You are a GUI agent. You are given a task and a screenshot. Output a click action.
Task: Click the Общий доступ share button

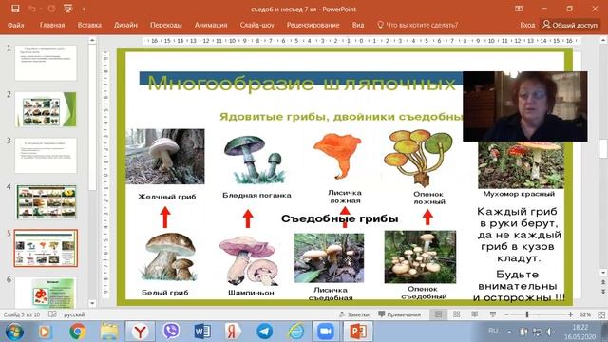click(x=570, y=25)
